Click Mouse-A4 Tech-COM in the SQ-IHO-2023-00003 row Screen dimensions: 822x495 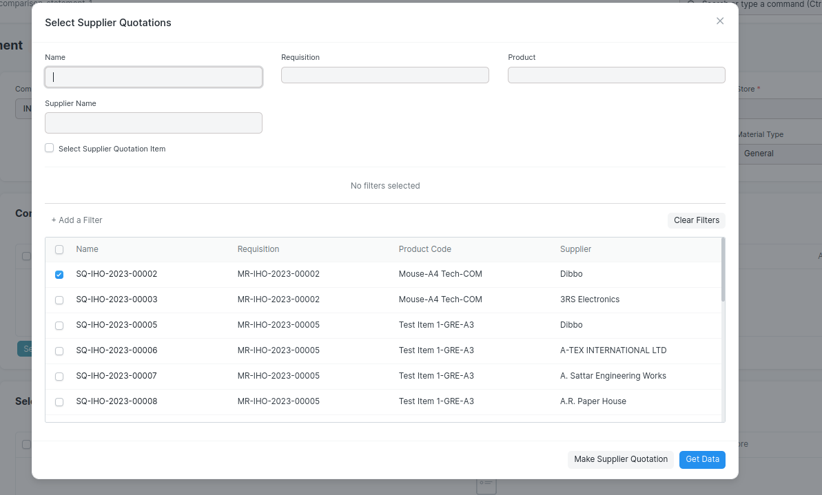coord(440,299)
